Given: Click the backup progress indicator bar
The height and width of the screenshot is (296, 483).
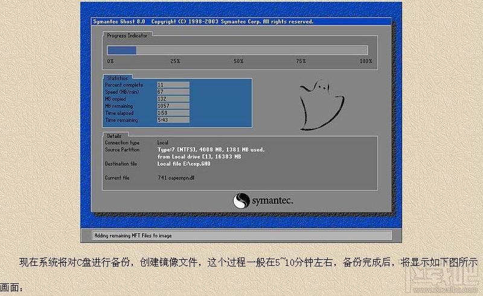Looking at the screenshot, I should point(237,50).
